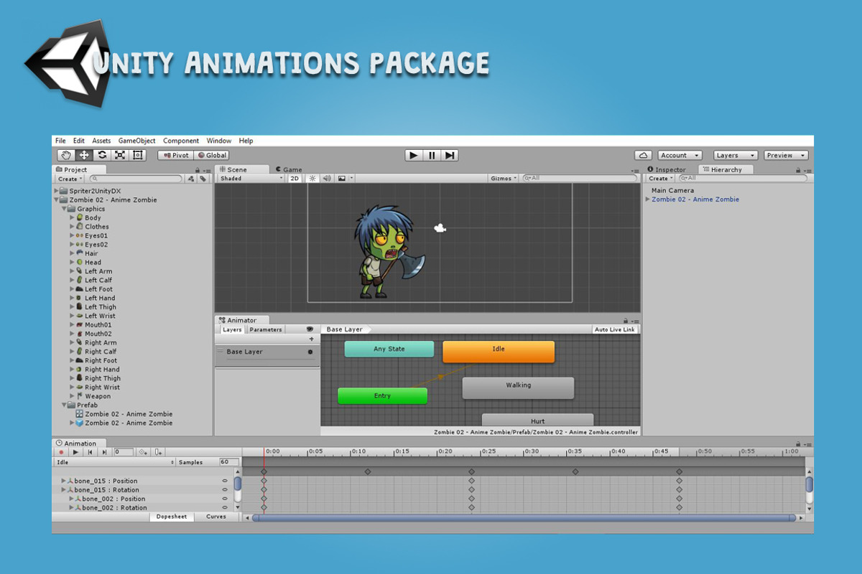Switch to Curves view in Animation
Screen dimensions: 862x574
(x=216, y=517)
